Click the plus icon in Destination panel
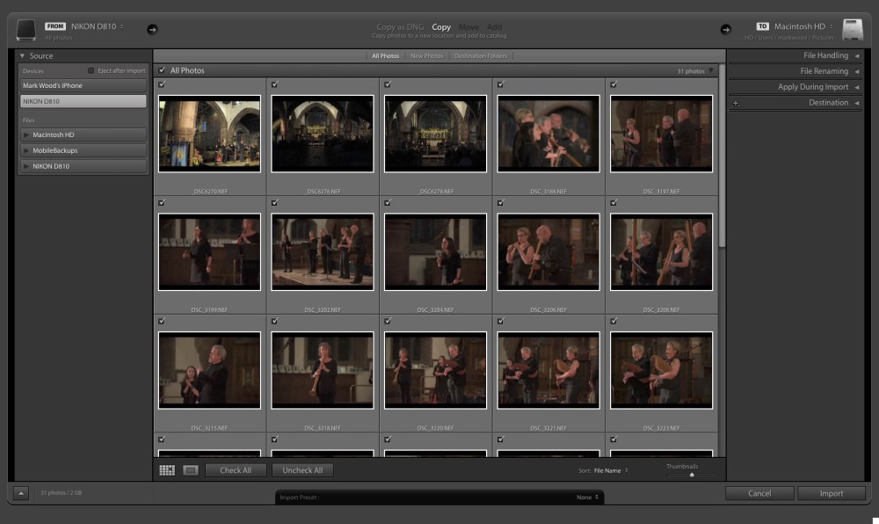 [x=736, y=103]
